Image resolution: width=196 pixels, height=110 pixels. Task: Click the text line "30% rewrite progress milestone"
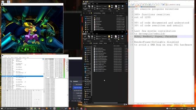click(156, 9)
